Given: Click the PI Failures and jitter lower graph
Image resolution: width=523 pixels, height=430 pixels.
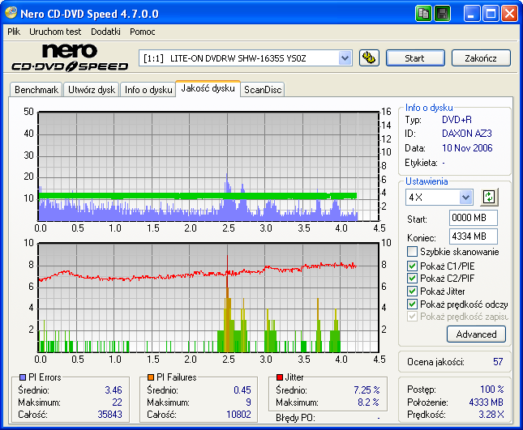Looking at the screenshot, I should 208,297.
